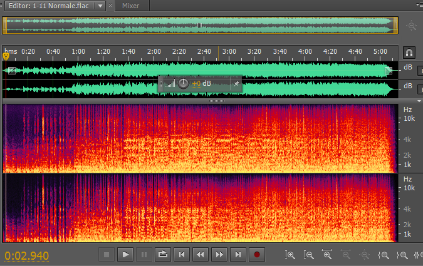Click the Zoom Out (Amplitude) icon
The height and width of the screenshot is (266, 423).
tap(309, 255)
